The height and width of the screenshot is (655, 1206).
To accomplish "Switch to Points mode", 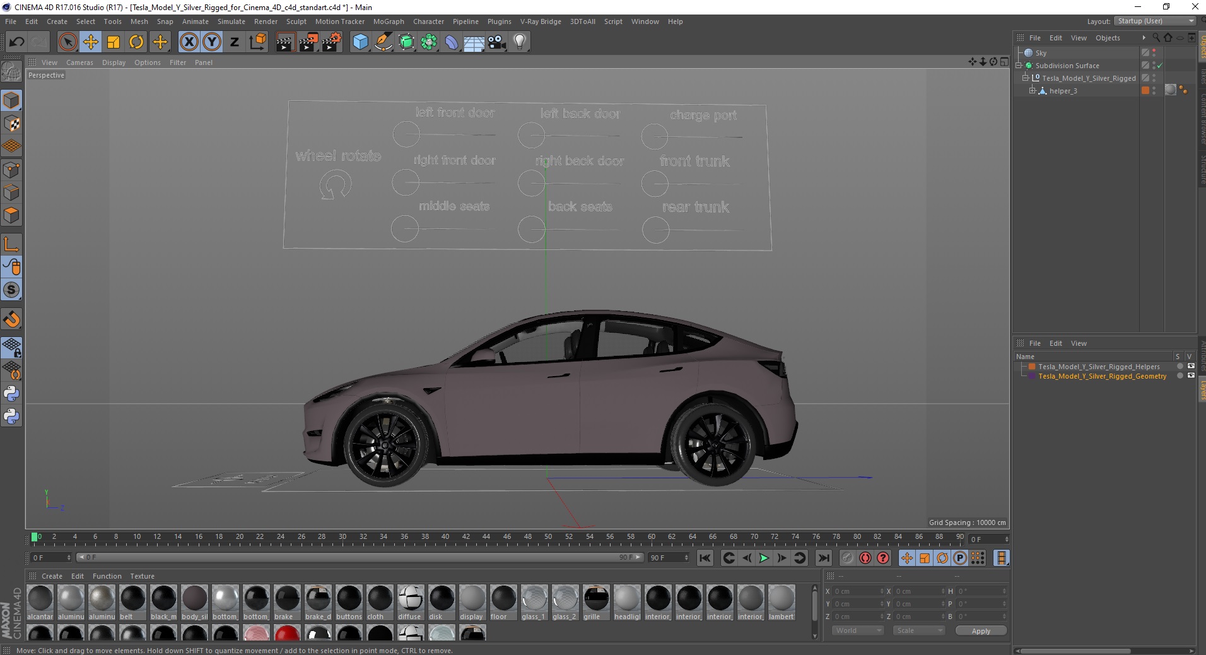I will (x=11, y=170).
